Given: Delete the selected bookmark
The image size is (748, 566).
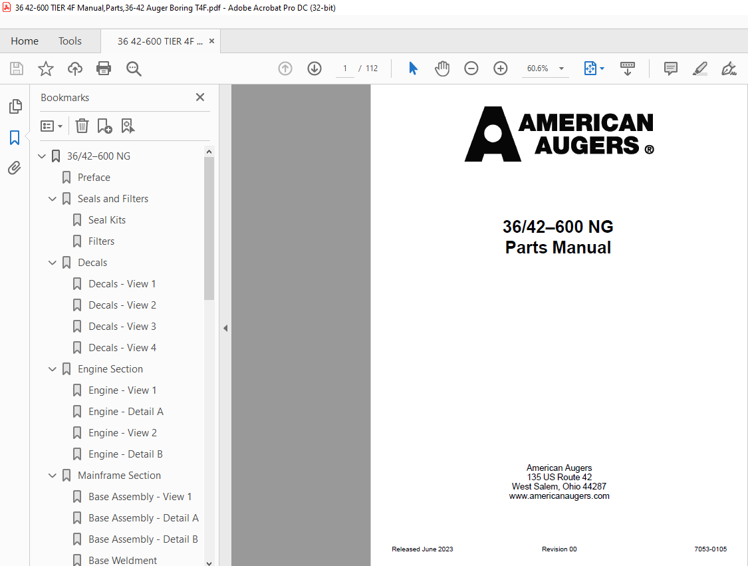Looking at the screenshot, I should 82,126.
